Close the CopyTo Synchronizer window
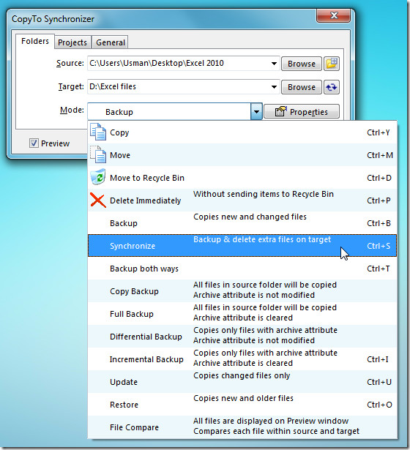Viewport: 410px width, 450px height. click(x=333, y=15)
